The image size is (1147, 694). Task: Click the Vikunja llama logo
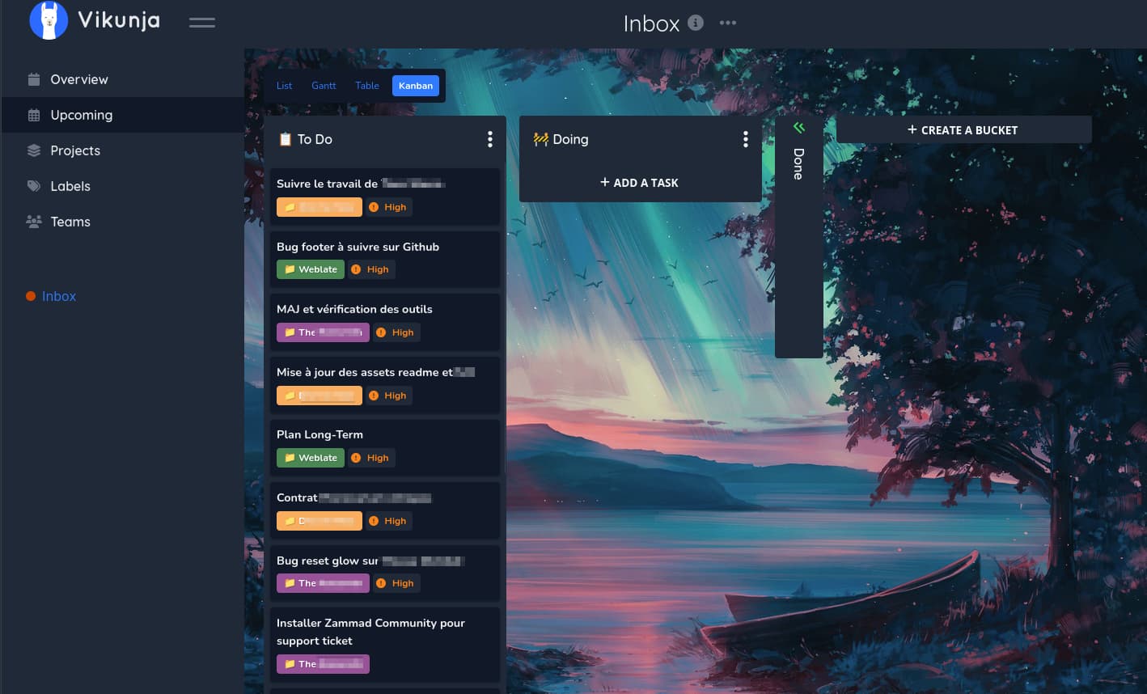point(49,20)
